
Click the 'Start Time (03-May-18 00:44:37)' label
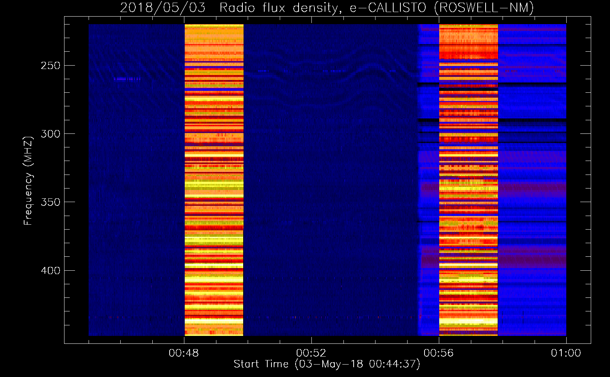pyautogui.click(x=327, y=364)
